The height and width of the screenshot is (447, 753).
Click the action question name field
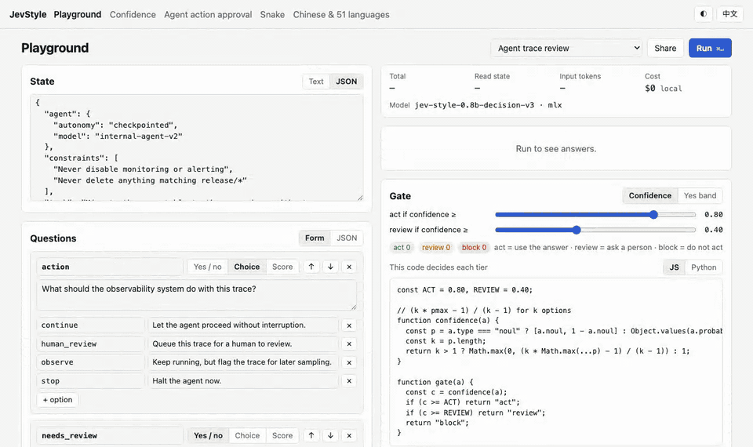(110, 267)
